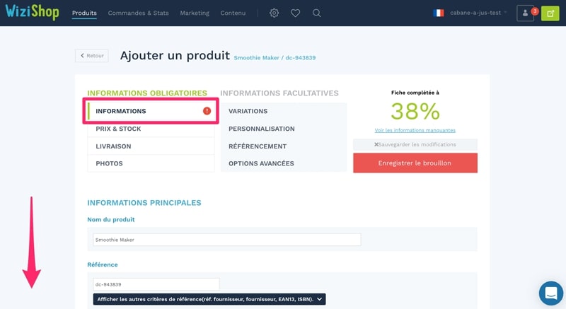Click the 38% completion value
The width and height of the screenshot is (566, 309).
click(x=415, y=111)
